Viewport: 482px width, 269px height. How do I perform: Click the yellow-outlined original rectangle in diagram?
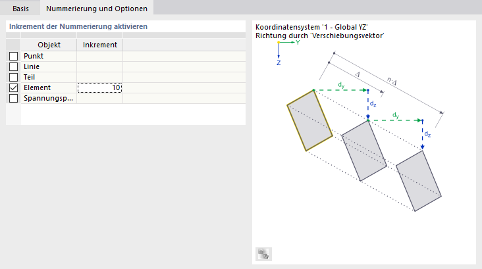309,121
